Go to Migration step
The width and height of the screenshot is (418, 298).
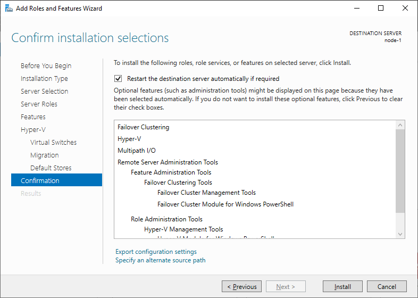point(45,155)
